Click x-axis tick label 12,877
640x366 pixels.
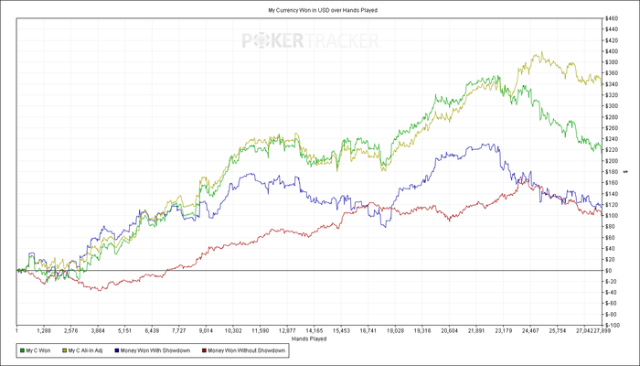point(287,330)
